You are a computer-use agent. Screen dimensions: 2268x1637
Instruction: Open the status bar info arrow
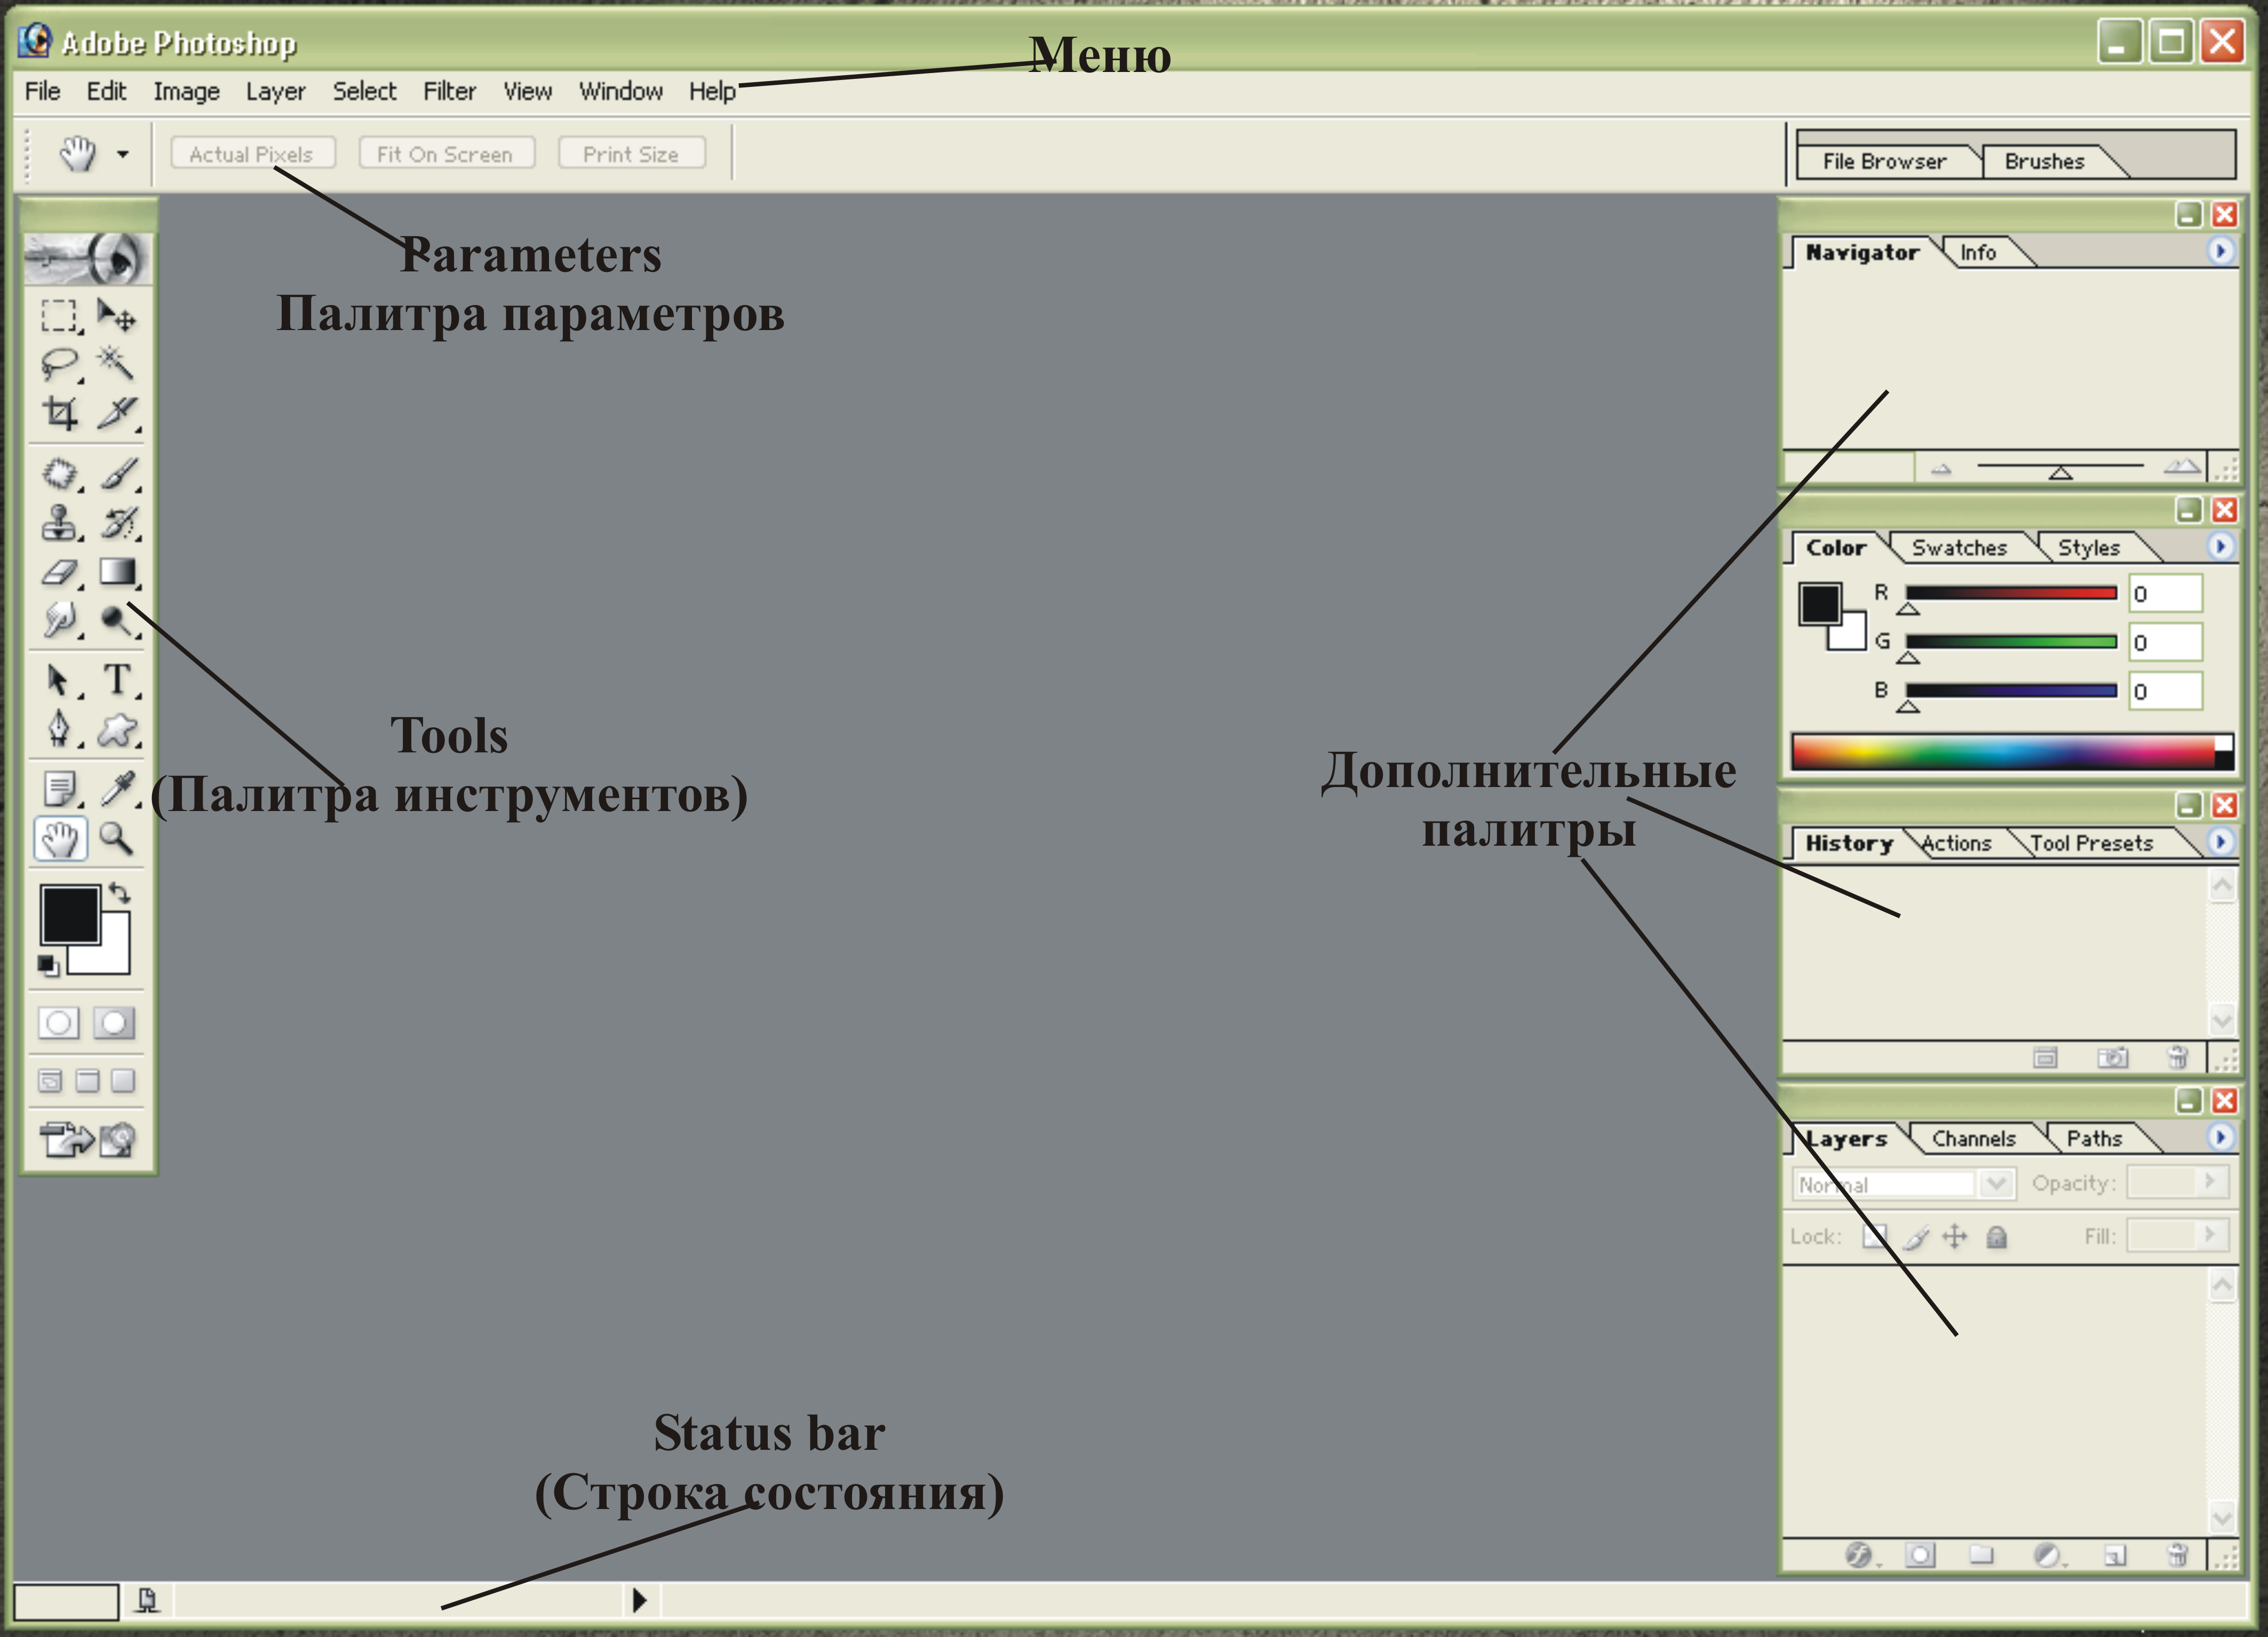(x=640, y=1600)
